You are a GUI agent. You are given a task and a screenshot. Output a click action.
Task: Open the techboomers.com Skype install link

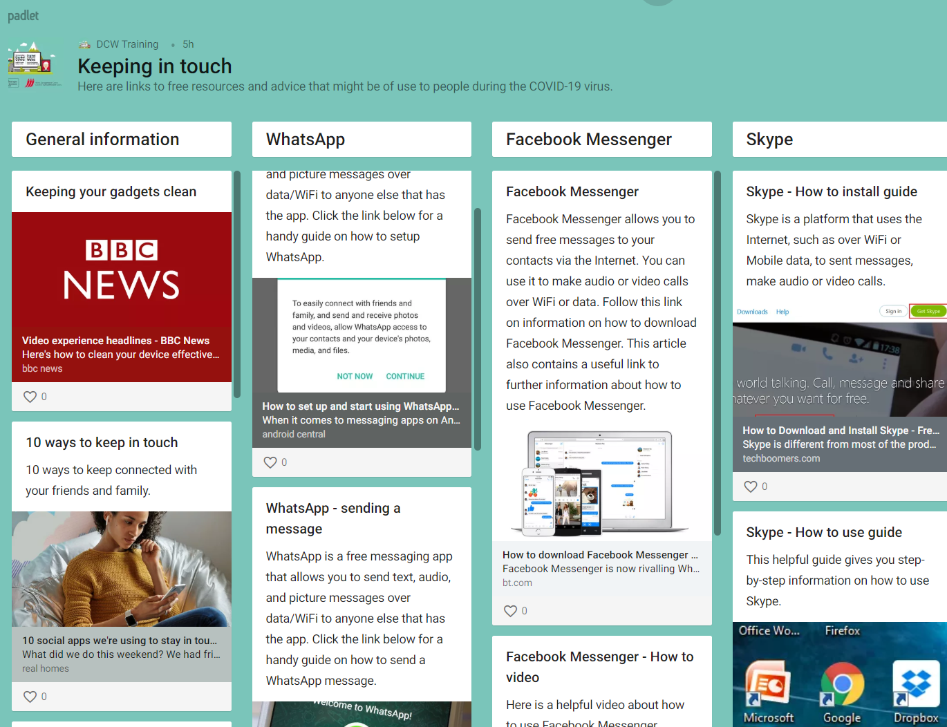(840, 444)
